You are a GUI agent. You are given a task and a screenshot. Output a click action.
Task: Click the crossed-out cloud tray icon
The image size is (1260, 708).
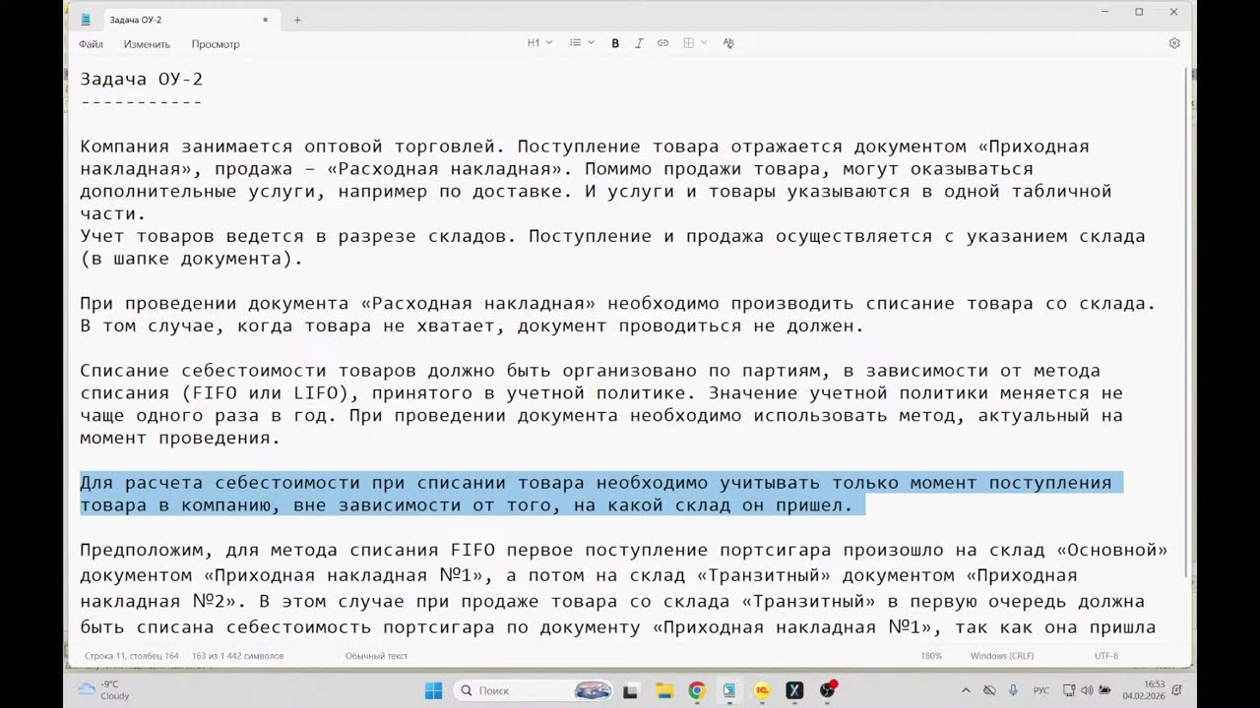click(990, 690)
